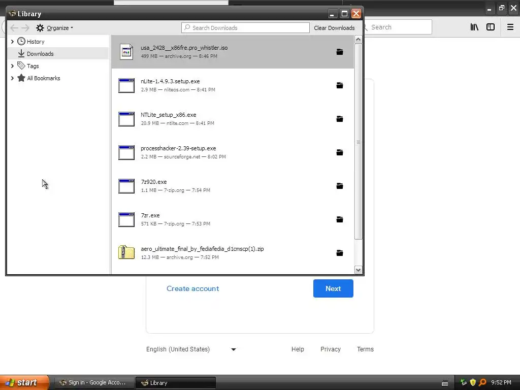Select processhacker-2.39-setup.exe filename
520x390 pixels.
(x=178, y=148)
